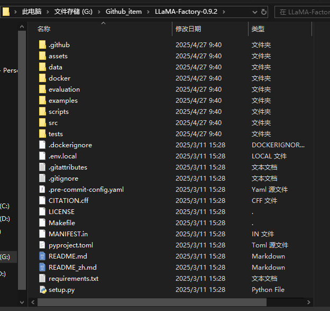Click the docker folder icon
The width and height of the screenshot is (330, 311).
point(42,78)
